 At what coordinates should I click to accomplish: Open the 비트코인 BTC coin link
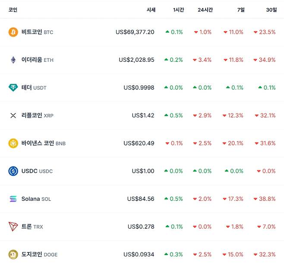(x=37, y=32)
